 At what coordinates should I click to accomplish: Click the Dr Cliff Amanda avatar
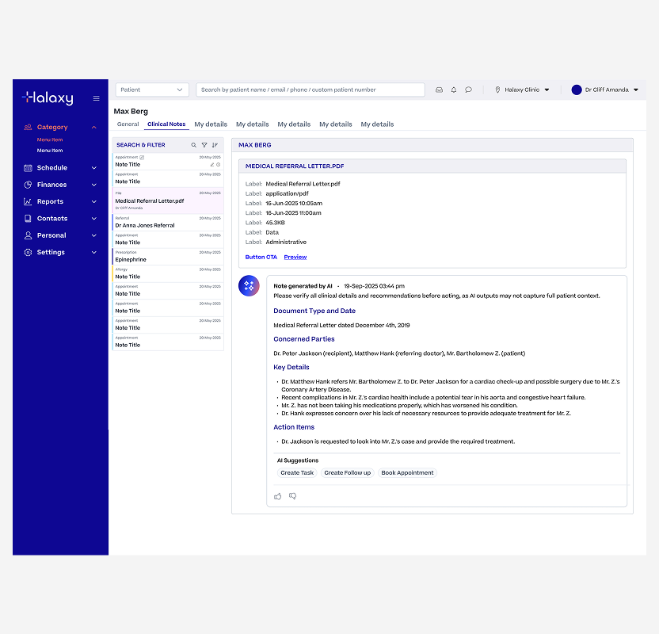coord(577,90)
